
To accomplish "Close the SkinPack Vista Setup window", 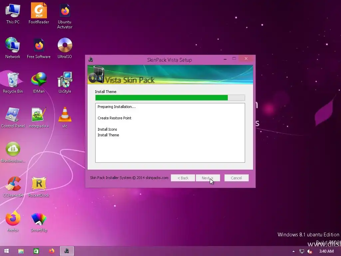I will pos(246,59).
